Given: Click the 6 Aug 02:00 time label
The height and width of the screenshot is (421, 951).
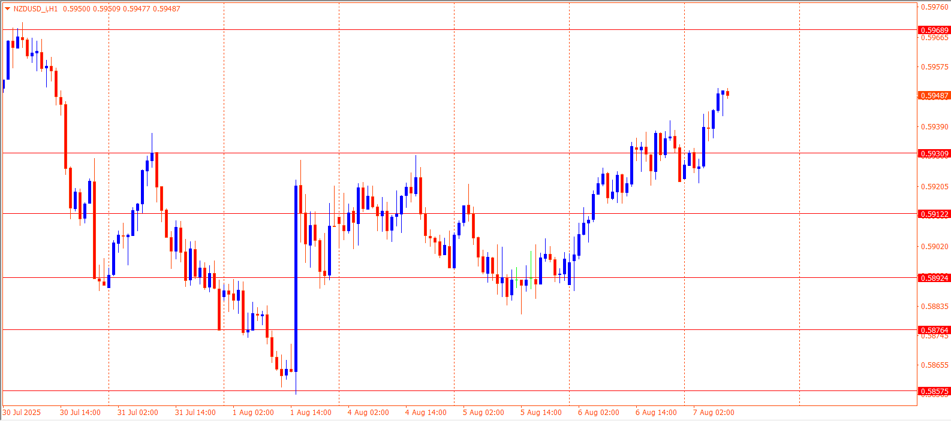Looking at the screenshot, I should pyautogui.click(x=598, y=413).
